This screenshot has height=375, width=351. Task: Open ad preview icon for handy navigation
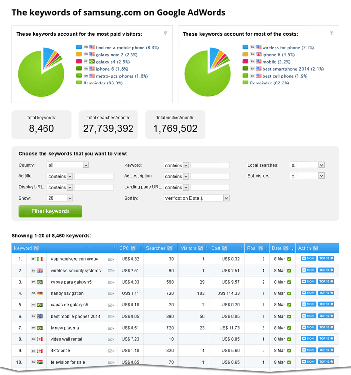coord(111,293)
